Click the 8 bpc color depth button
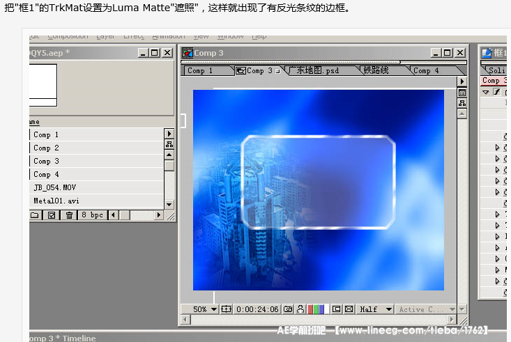 [92, 215]
